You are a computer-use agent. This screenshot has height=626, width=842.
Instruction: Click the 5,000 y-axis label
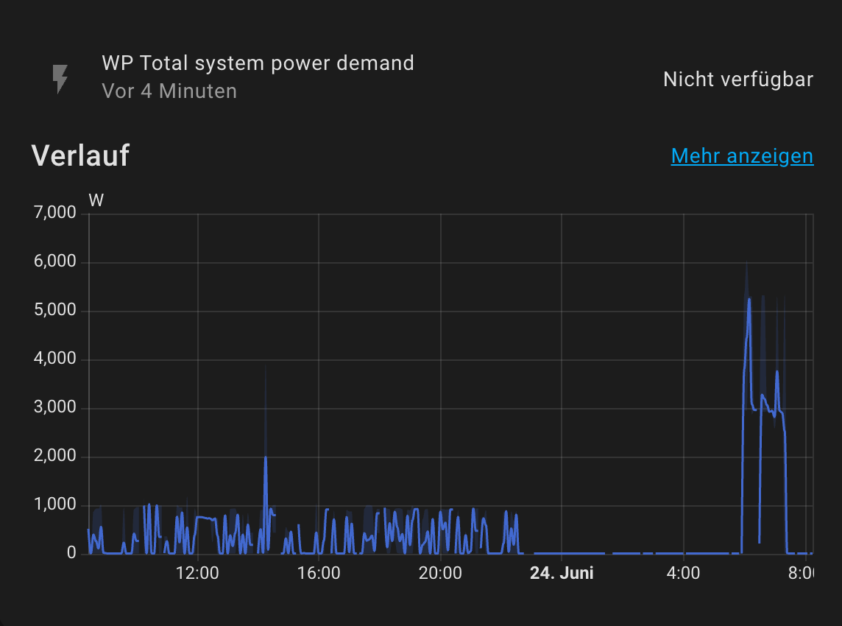coord(54,310)
